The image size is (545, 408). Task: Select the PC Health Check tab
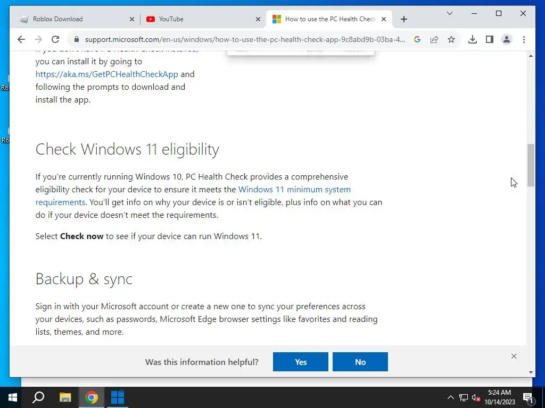pos(329,19)
